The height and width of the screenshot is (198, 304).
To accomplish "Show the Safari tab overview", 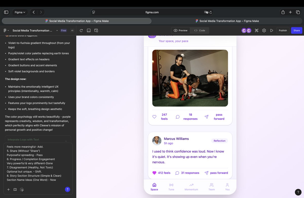I will point(298,12).
